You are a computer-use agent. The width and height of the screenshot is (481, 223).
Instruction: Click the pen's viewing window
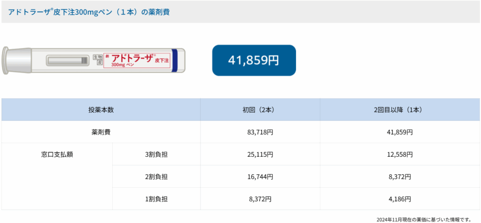point(68,61)
